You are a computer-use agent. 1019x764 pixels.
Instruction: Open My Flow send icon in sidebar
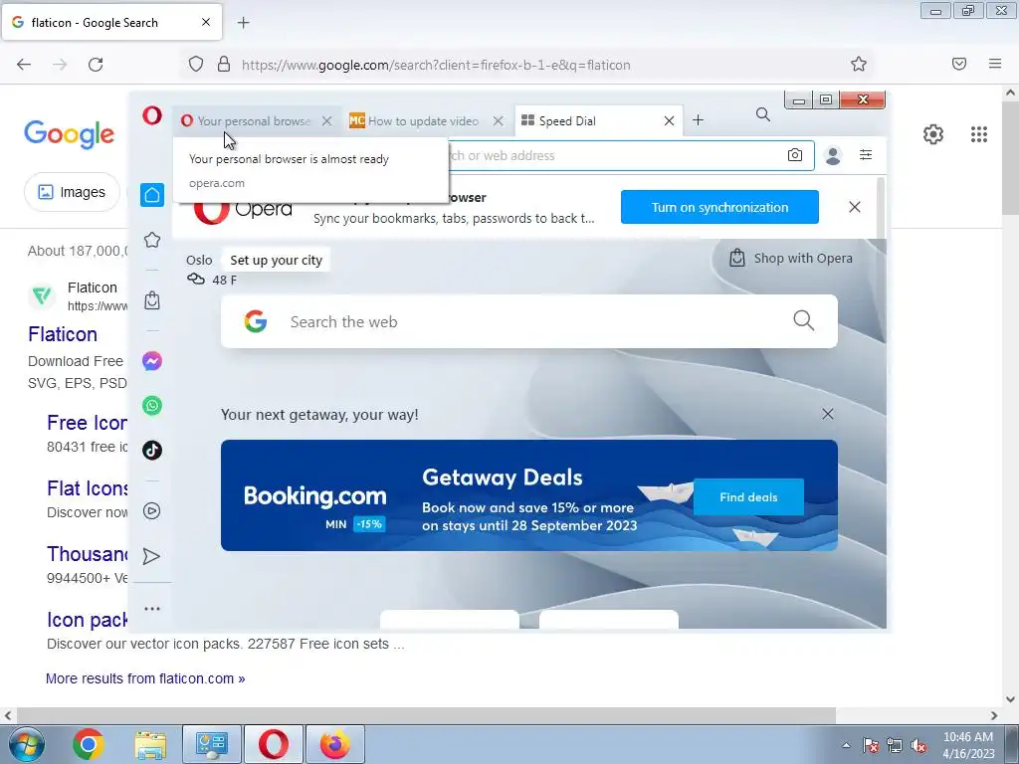151,556
